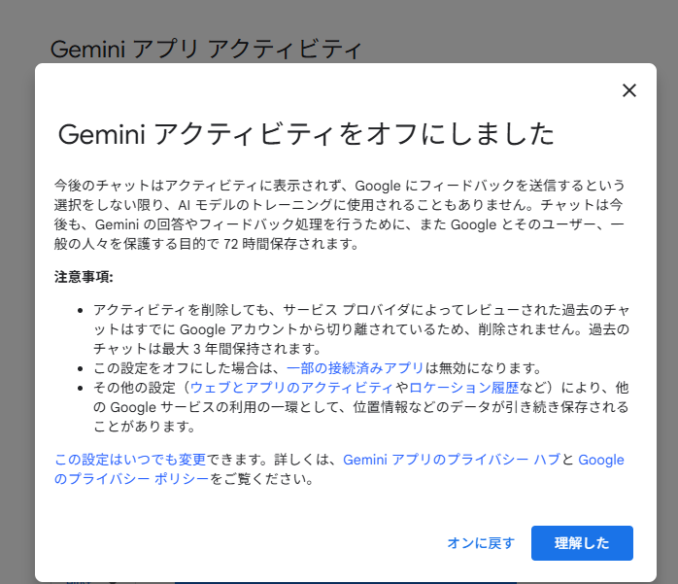
Task: Click the intro paragraph mentioning 72 時間保存
Action: (x=340, y=214)
